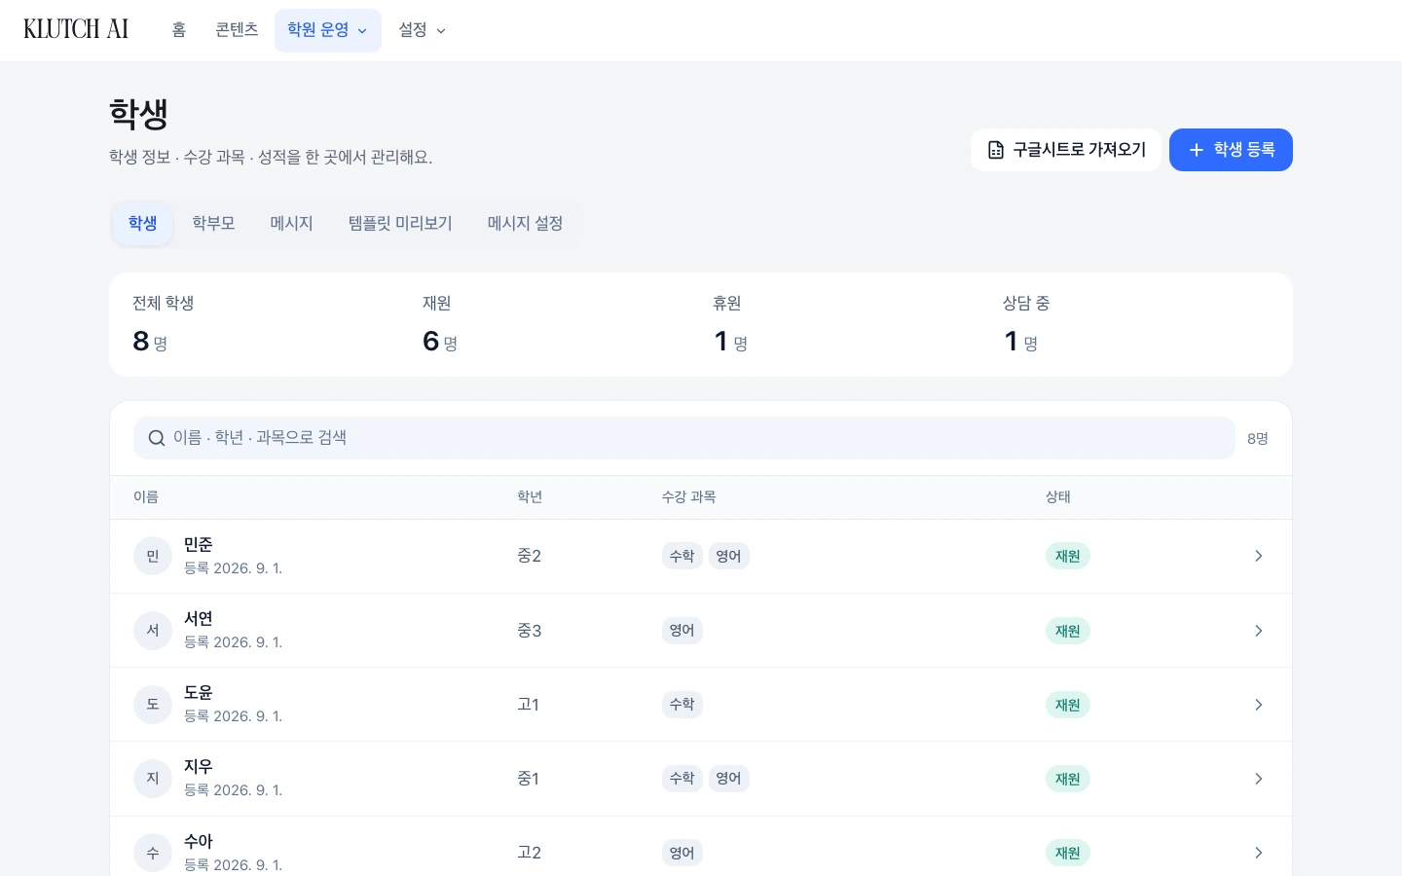
Task: Click the 상태 column header
Action: (1058, 497)
